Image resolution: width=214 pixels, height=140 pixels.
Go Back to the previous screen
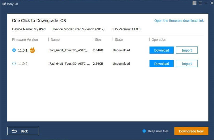point(23,131)
